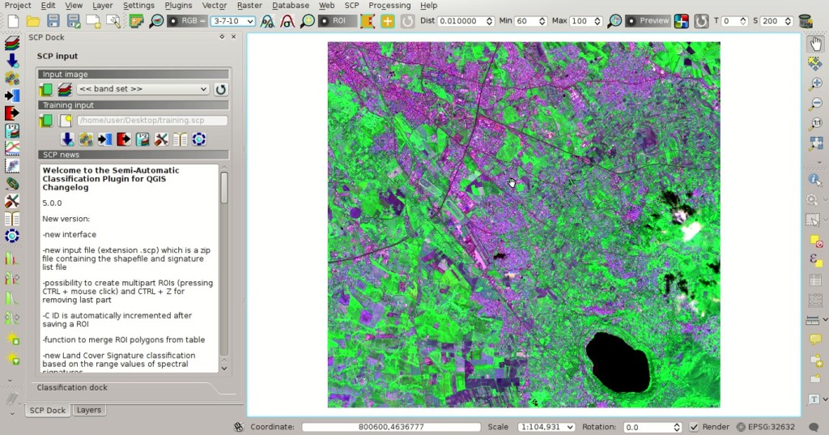The height and width of the screenshot is (435, 829).
Task: Click the download images icon in SCP Dock
Action: pyautogui.click(x=67, y=139)
